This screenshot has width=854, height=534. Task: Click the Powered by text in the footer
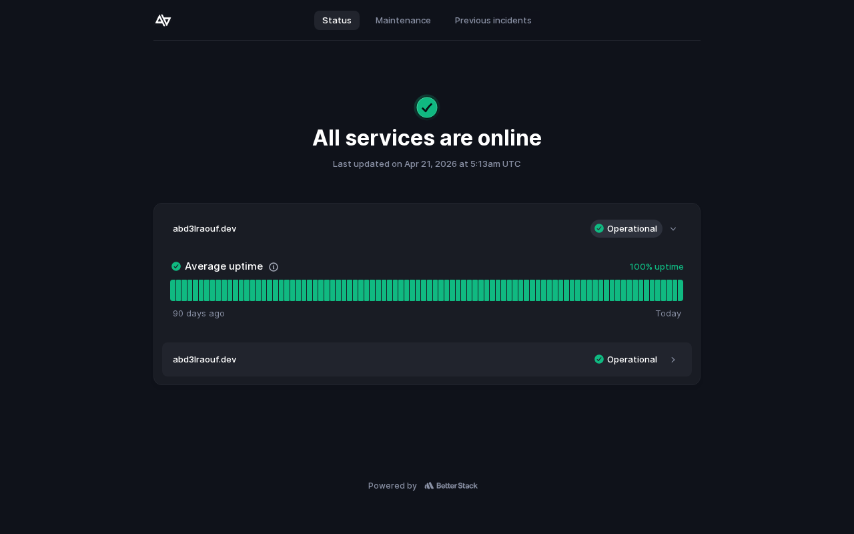tap(392, 486)
